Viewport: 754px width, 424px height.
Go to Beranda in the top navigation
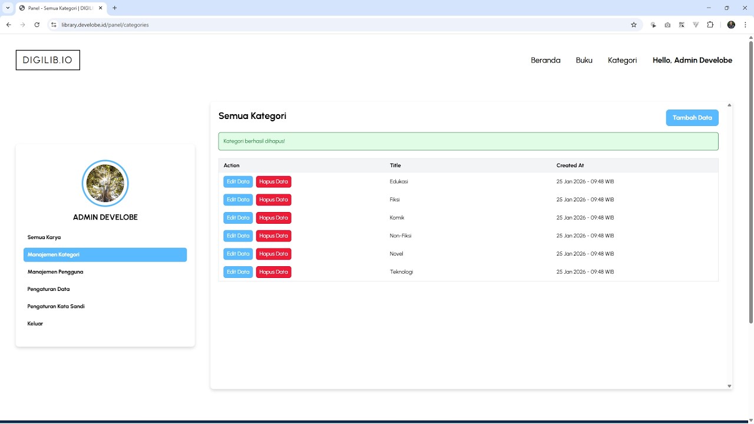[545, 60]
